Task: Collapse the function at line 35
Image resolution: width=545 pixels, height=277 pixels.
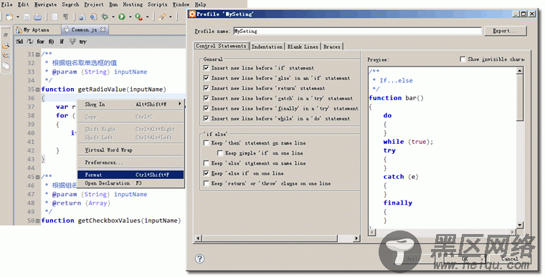Action: click(37, 89)
